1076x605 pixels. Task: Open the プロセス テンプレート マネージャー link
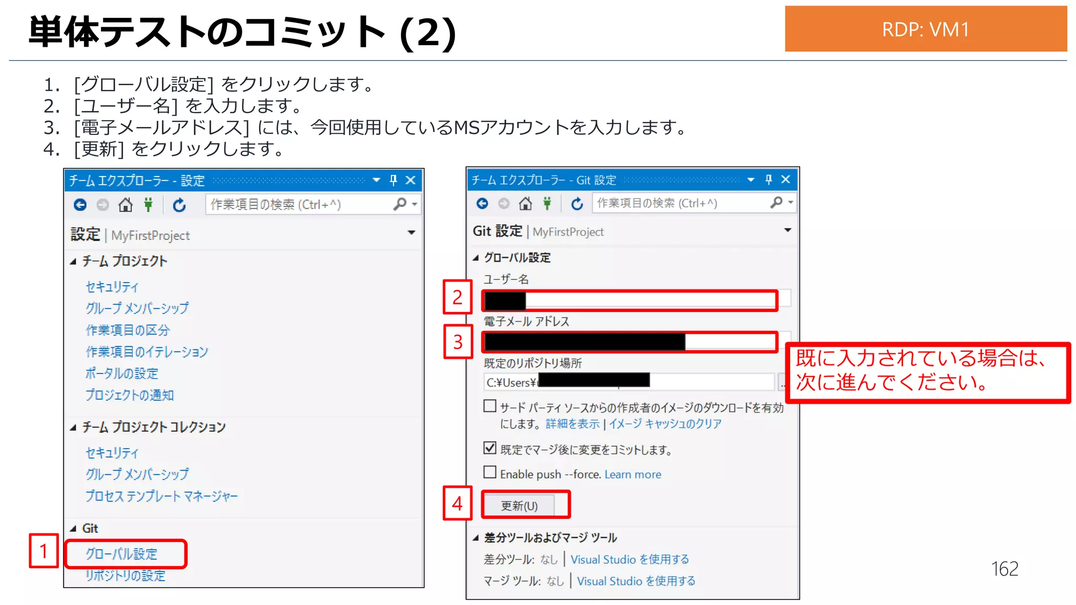pos(162,496)
